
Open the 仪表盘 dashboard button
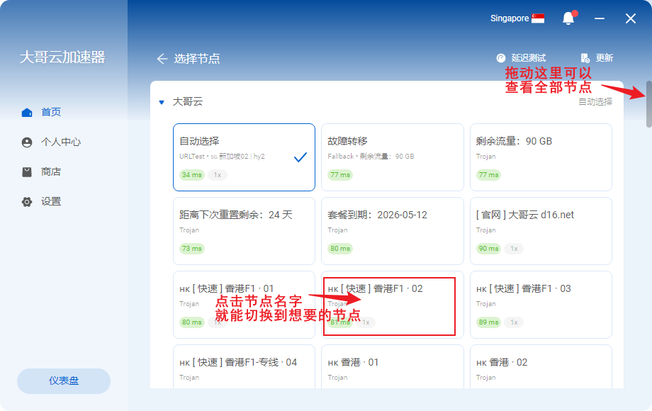tap(64, 381)
